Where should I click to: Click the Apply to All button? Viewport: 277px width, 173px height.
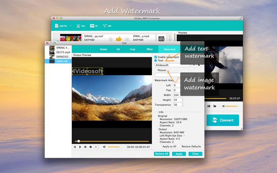pyautogui.click(x=169, y=146)
